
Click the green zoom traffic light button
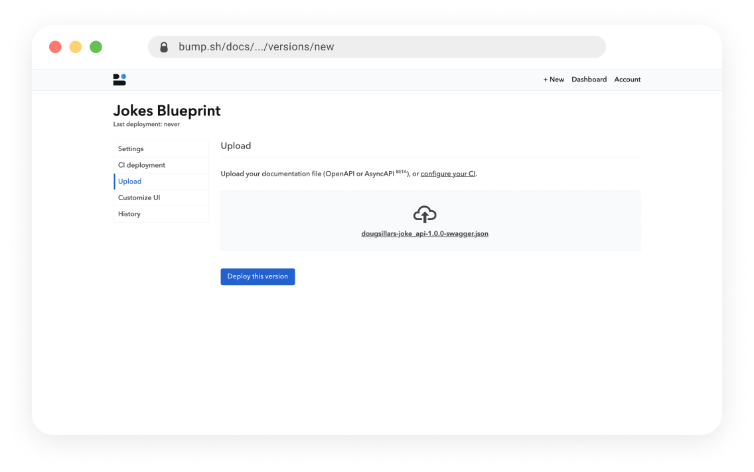pos(96,46)
